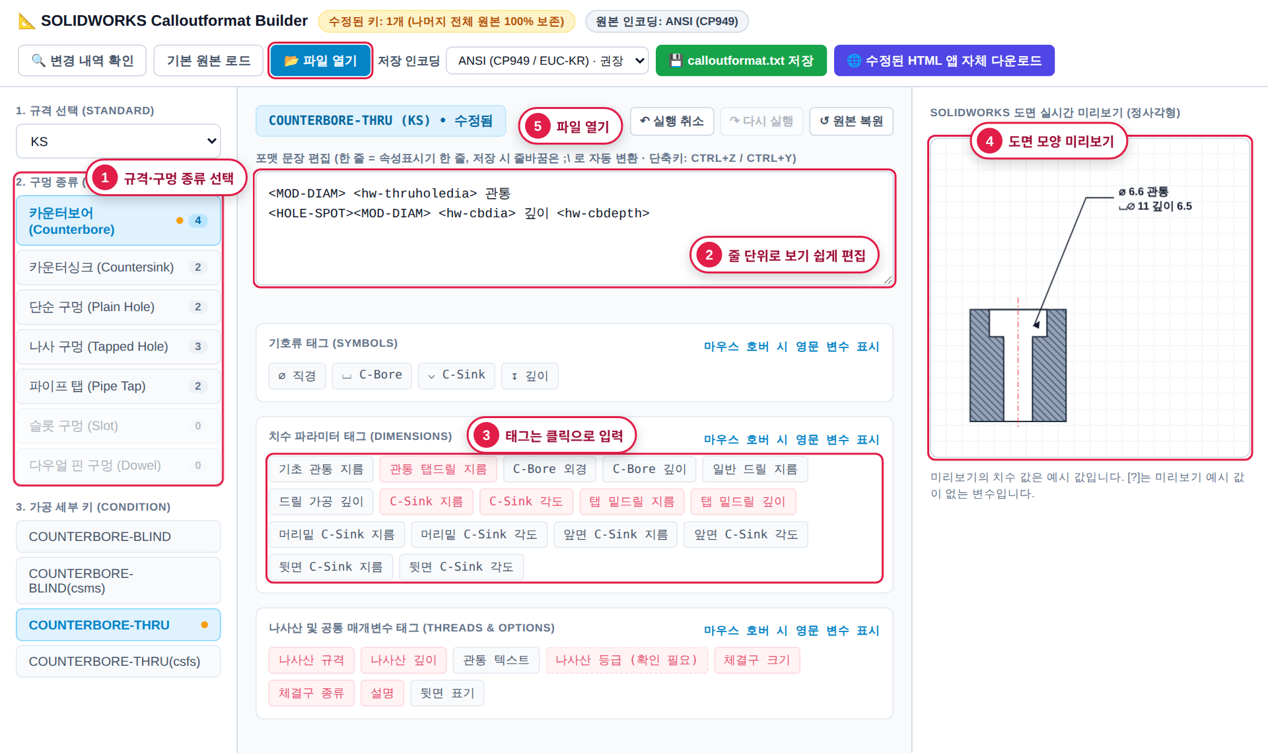Insert 관통 탭드릴 지름 tag
Image resolution: width=1268 pixels, height=753 pixels.
click(439, 469)
